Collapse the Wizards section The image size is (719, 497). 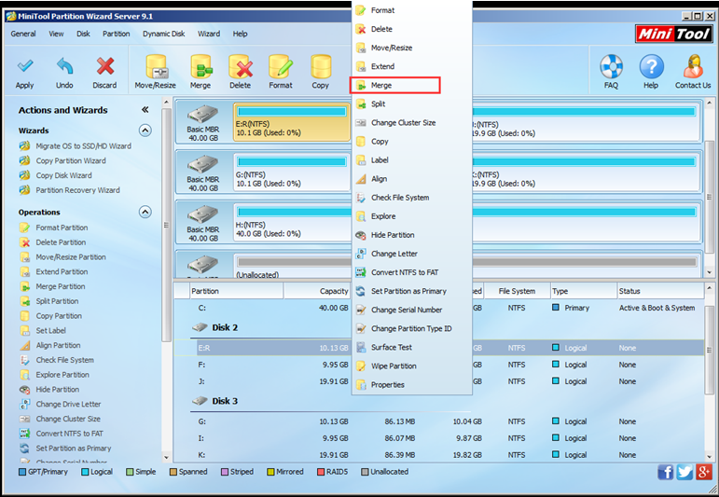(145, 131)
